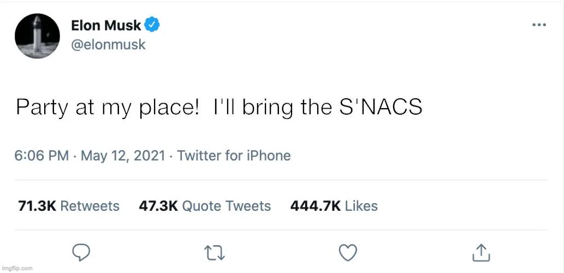Click the 6:06 PM timestamp
Screen dimensions: 564x273
coord(41,156)
